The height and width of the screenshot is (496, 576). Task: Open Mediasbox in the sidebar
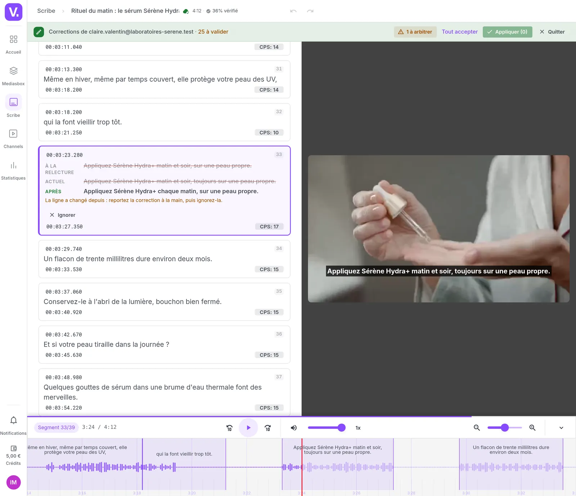pos(13,76)
